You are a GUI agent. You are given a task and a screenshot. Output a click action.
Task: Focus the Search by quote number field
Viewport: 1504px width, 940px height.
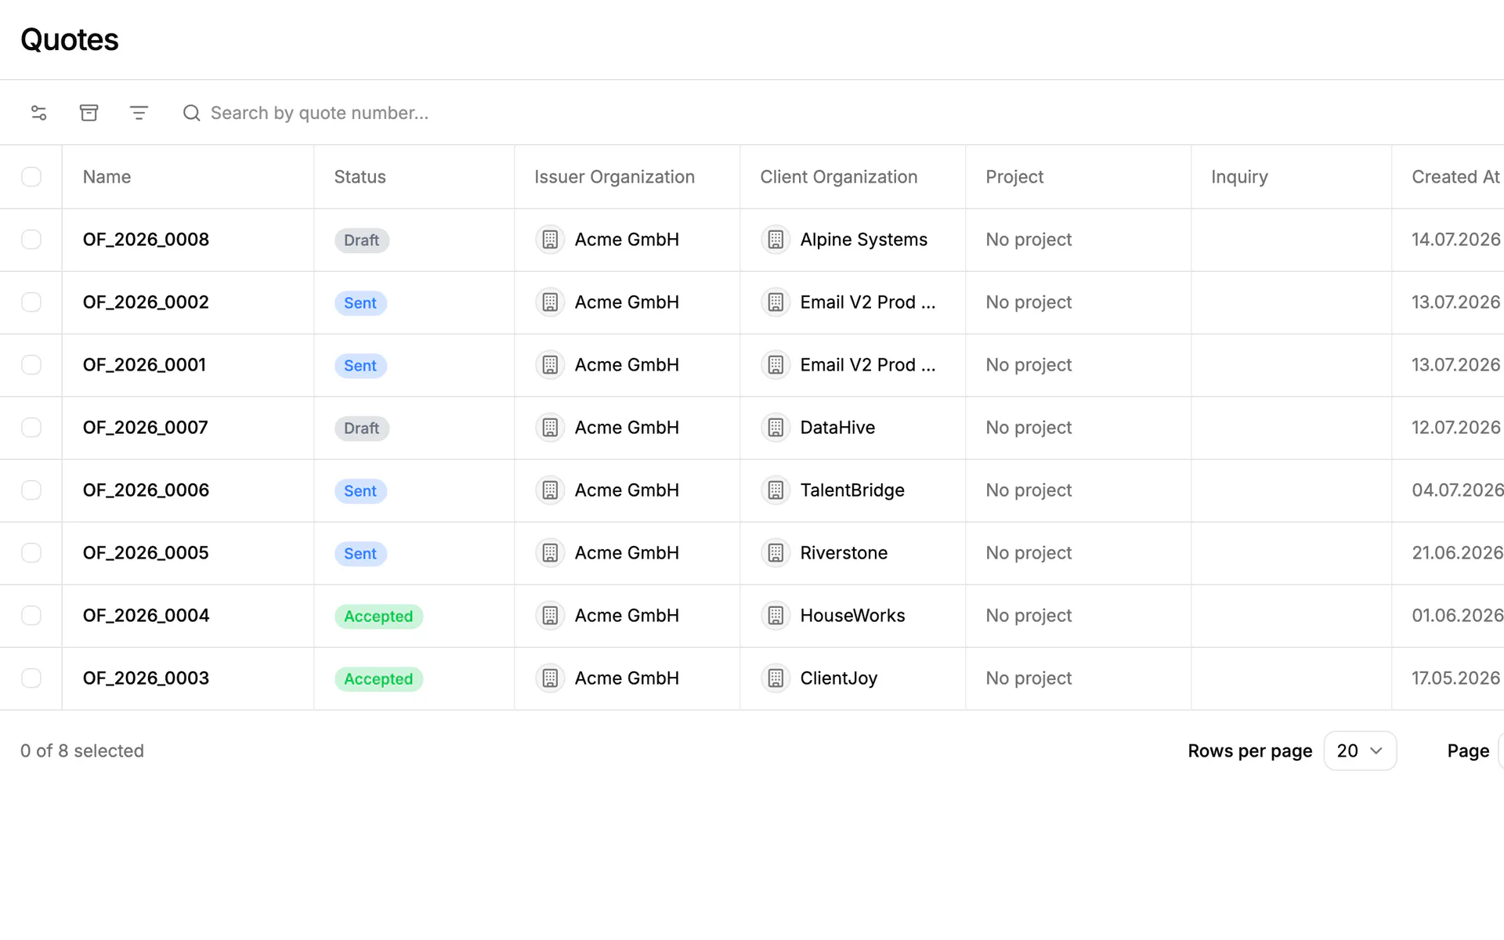tap(320, 113)
